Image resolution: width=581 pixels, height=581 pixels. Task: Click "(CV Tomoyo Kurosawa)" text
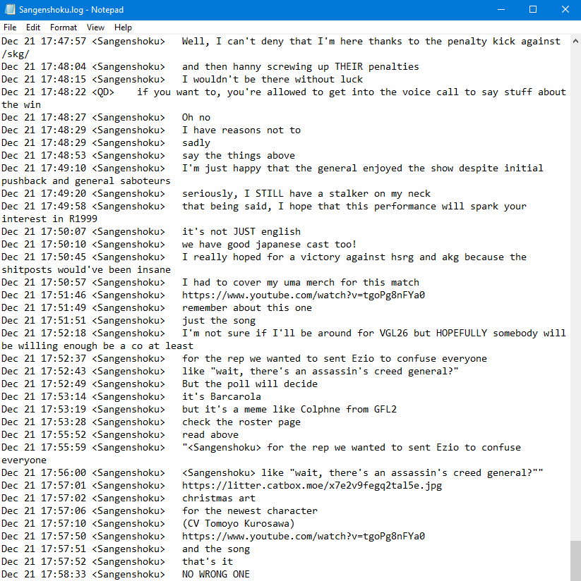point(238,524)
